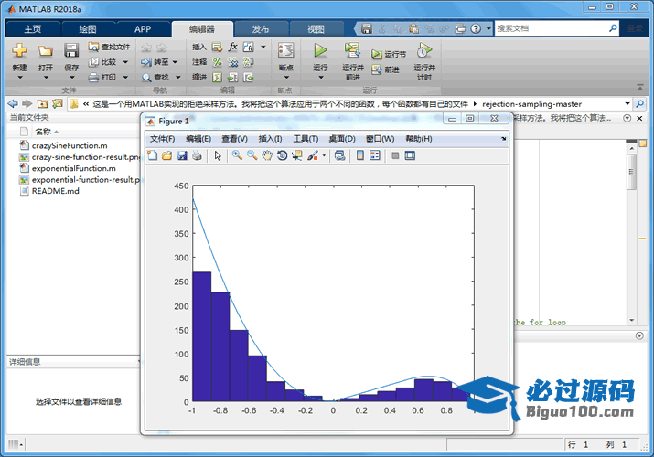Switch to the Plots (绘图) tab
This screenshot has height=457, width=654.
pyautogui.click(x=88, y=29)
